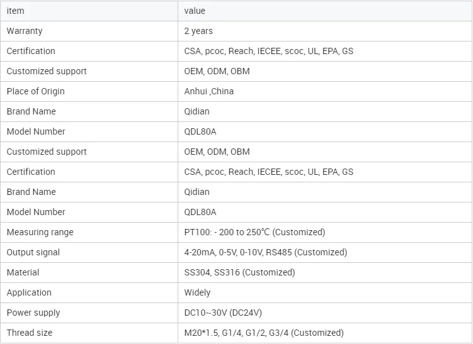The width and height of the screenshot is (473, 344).
Task: Click the Place of Origin label
Action: click(x=35, y=91)
